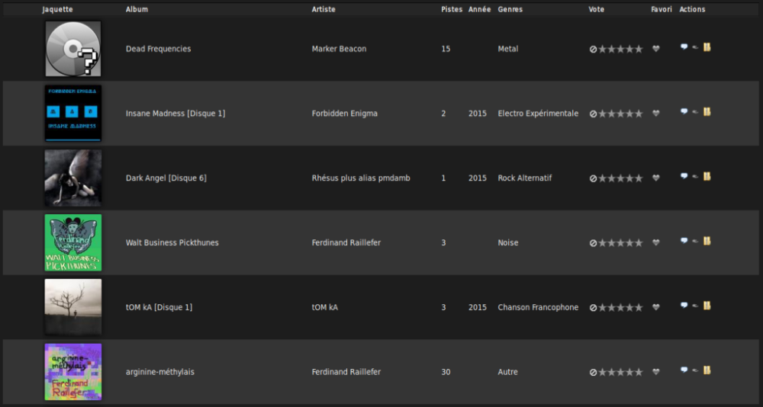This screenshot has height=407, width=763.
Task: Click the archive download icon for arginine-méthylais
Action: pos(707,370)
